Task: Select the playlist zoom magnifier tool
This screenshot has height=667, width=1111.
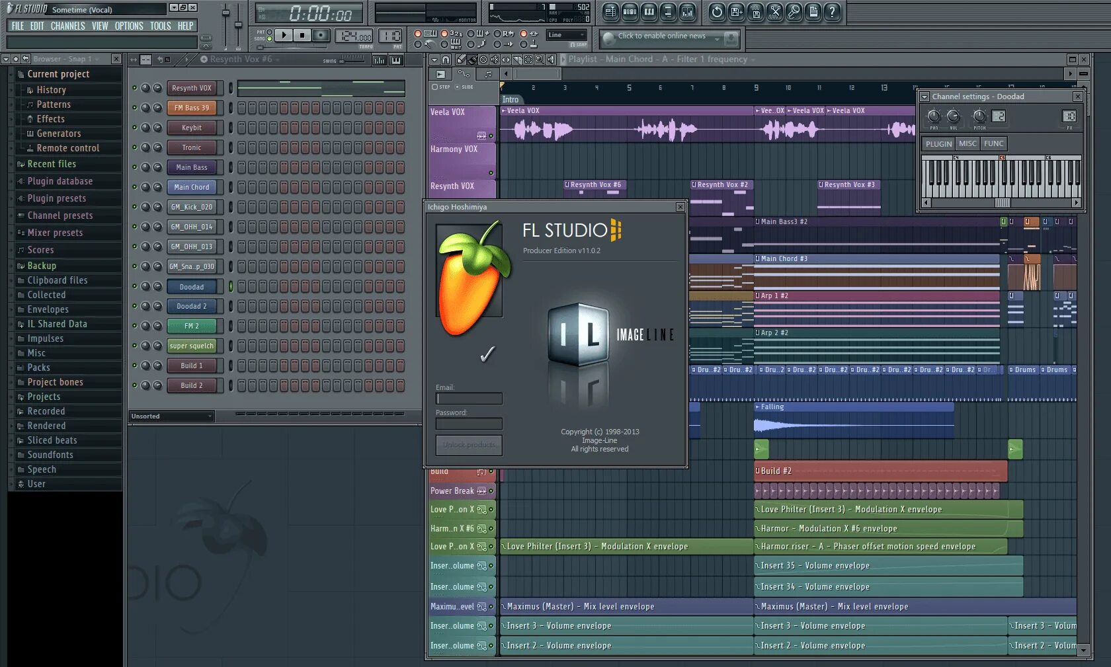Action: 540,59
